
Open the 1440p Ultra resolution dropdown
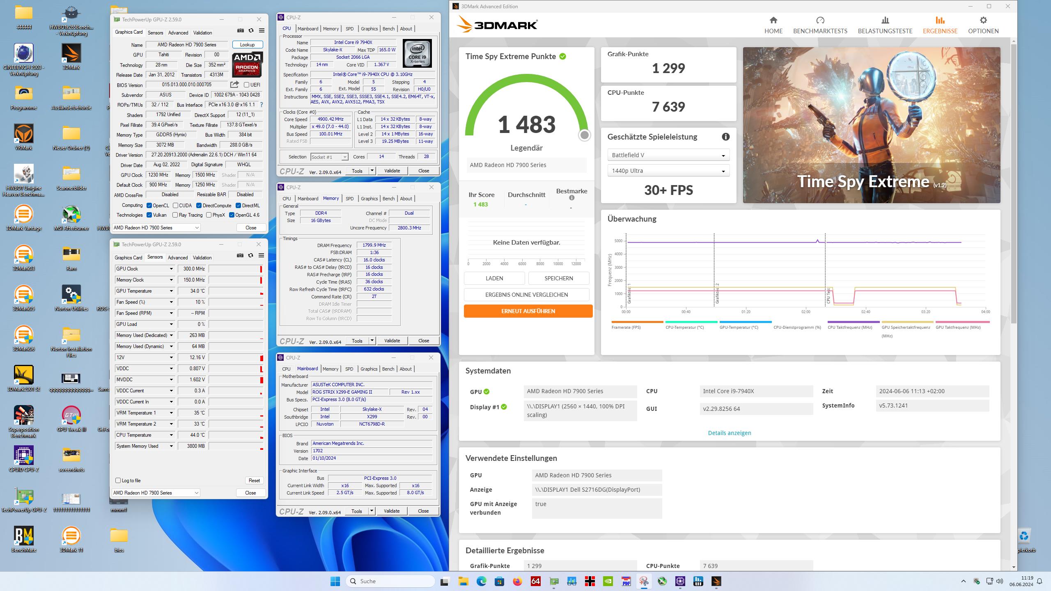[x=668, y=171]
